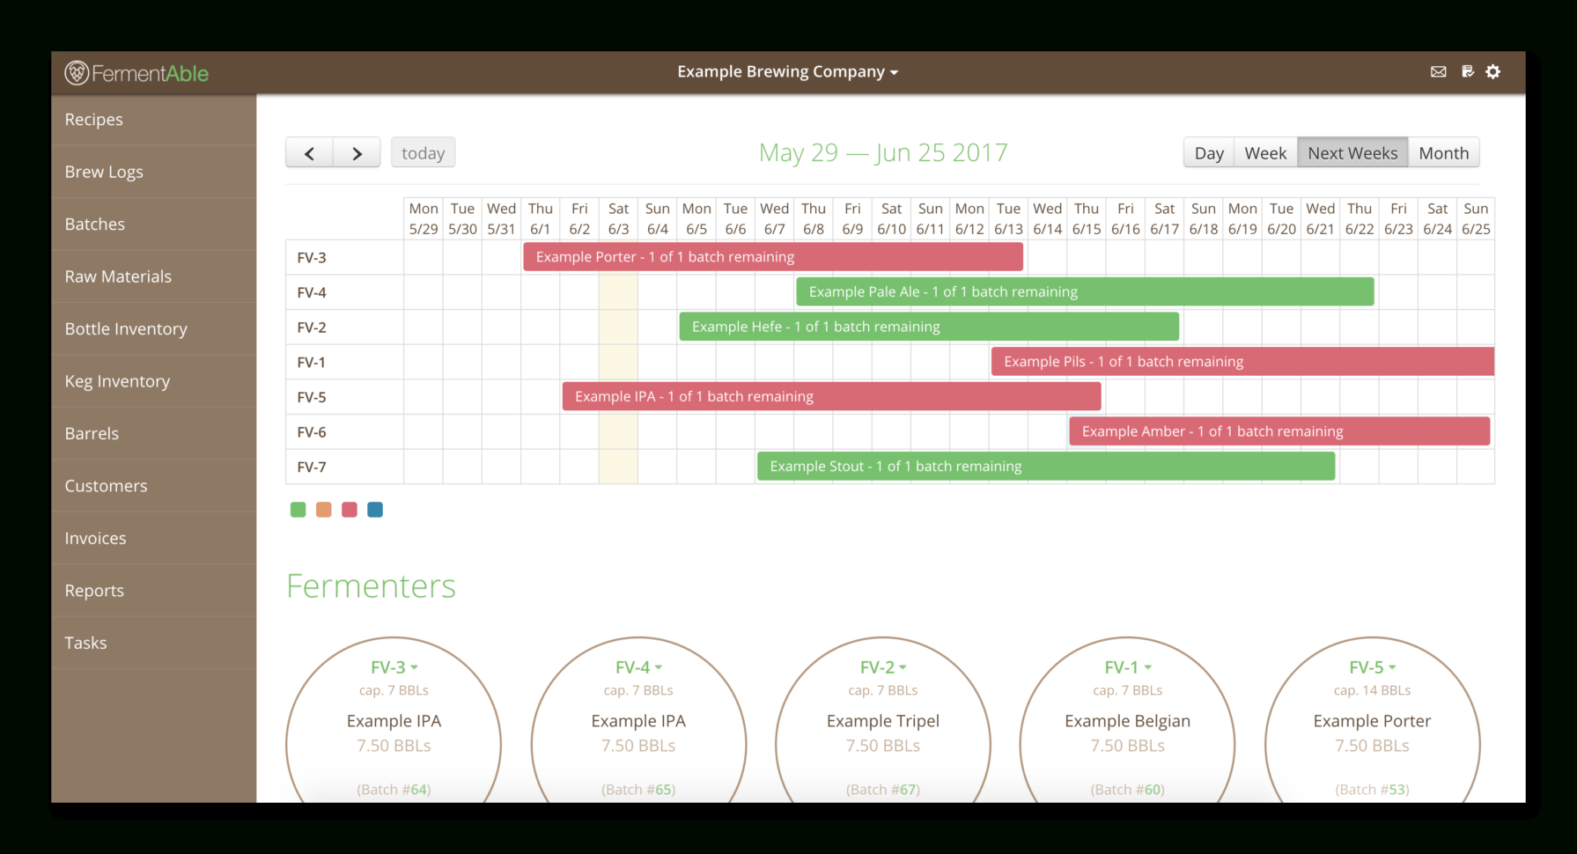
Task: Navigate back with the left arrow button
Action: pyautogui.click(x=309, y=152)
